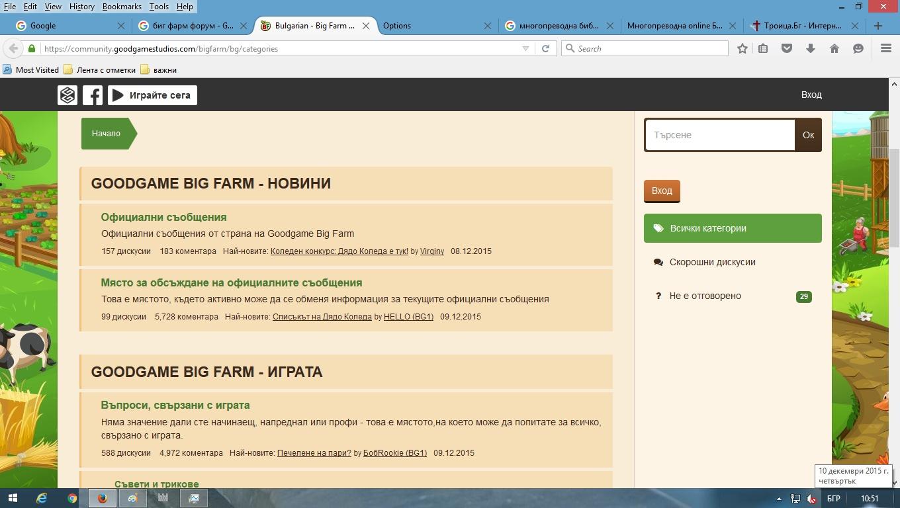Open the File menu
Image resolution: width=900 pixels, height=508 pixels.
click(x=10, y=6)
